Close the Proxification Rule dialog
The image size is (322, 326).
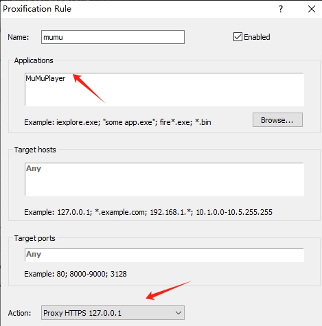click(x=312, y=9)
